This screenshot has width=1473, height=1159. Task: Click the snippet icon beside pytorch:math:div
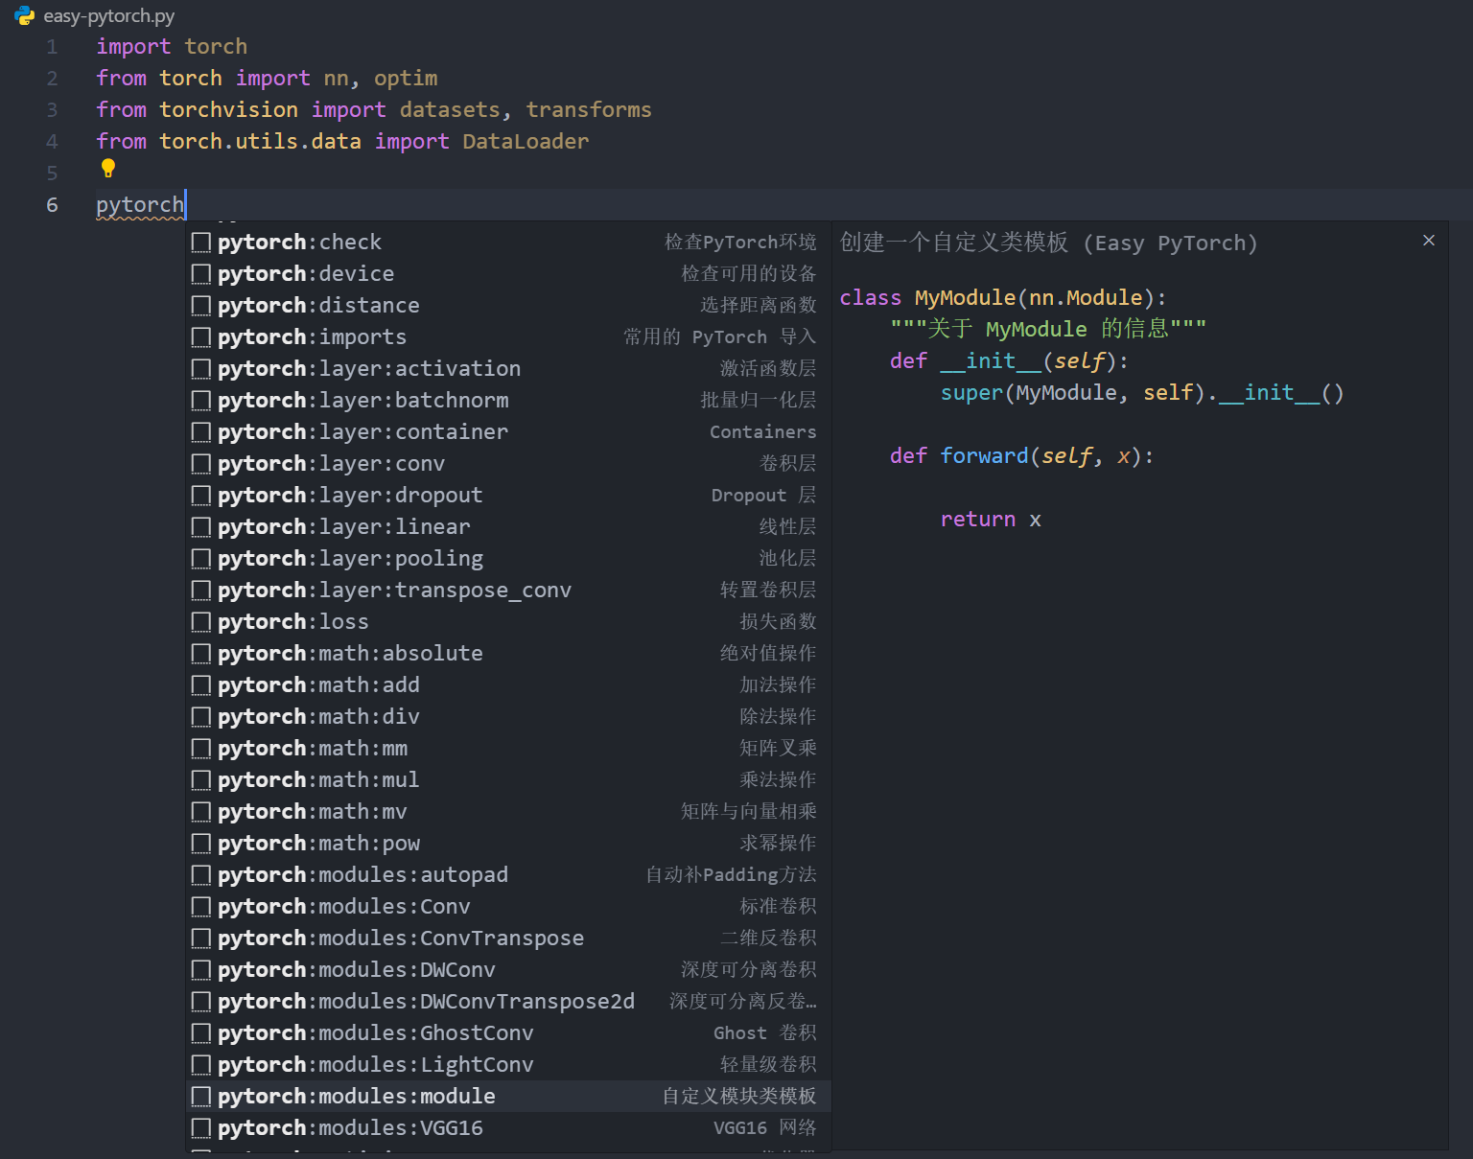point(201,717)
